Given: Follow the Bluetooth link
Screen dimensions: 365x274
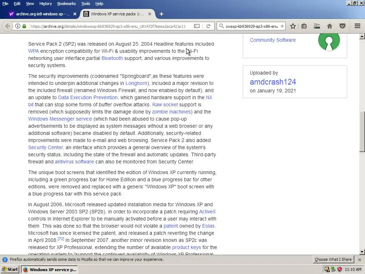Looking at the screenshot, I should (112, 58).
